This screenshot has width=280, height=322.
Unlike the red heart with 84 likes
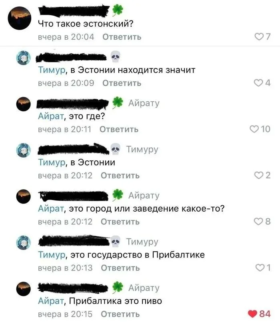(x=252, y=314)
